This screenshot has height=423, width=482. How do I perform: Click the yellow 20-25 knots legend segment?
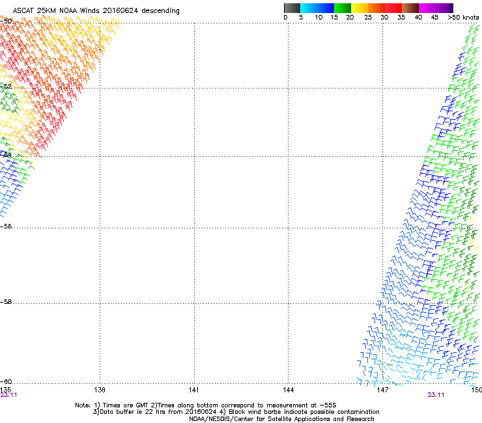pyautogui.click(x=360, y=8)
